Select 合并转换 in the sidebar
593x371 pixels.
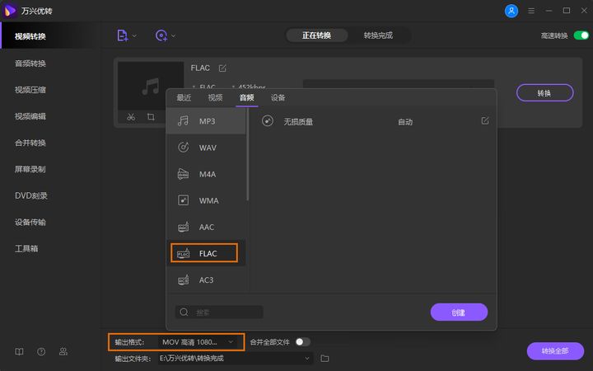click(30, 143)
